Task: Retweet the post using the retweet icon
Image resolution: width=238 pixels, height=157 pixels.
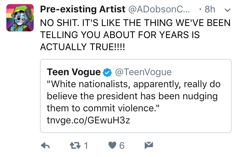Action: (x=75, y=145)
